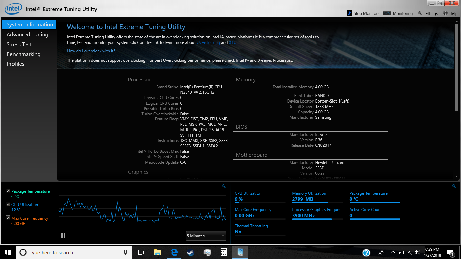Viewport: 461px width, 259px height.
Task: Click the Stop Monitors label
Action: [x=367, y=13]
